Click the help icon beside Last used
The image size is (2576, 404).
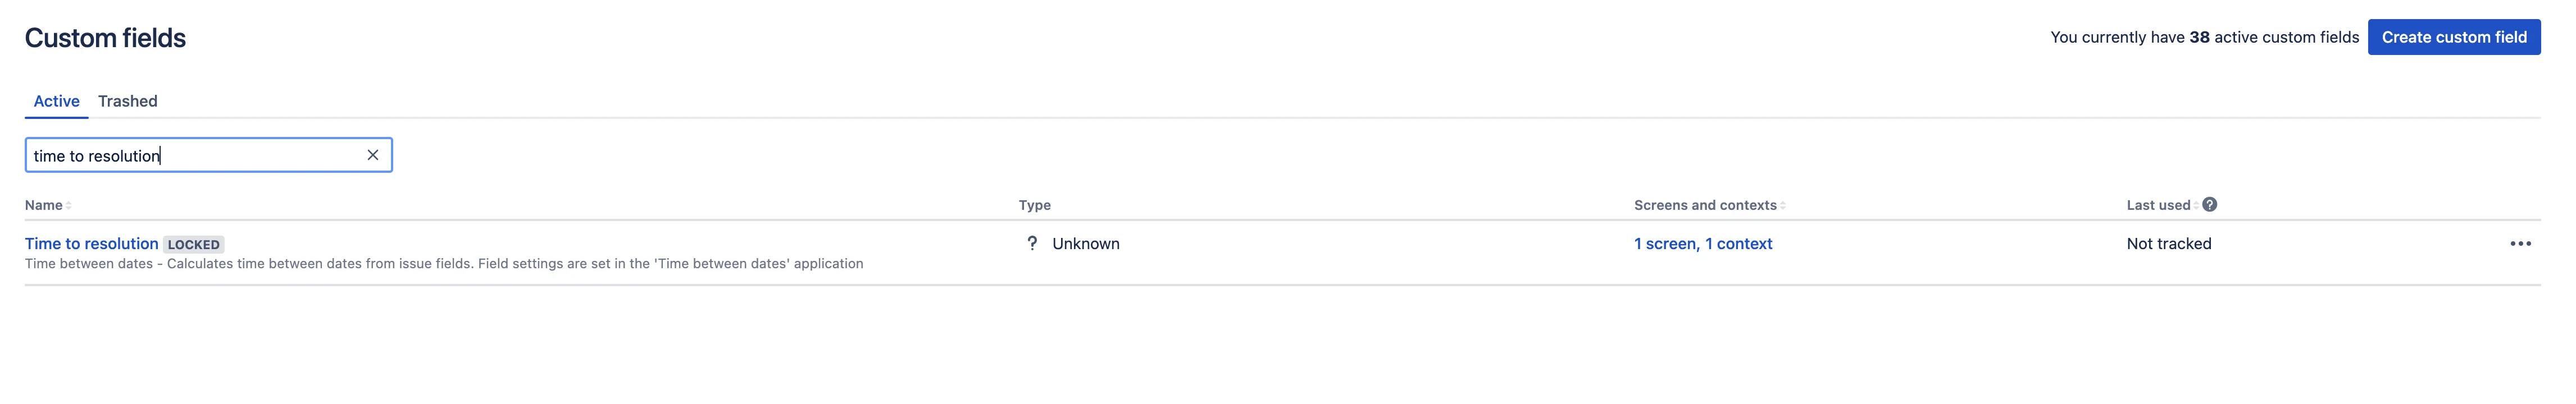[2209, 204]
